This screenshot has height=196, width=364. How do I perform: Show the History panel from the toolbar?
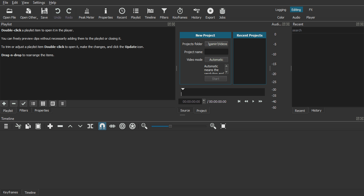(x=196, y=13)
